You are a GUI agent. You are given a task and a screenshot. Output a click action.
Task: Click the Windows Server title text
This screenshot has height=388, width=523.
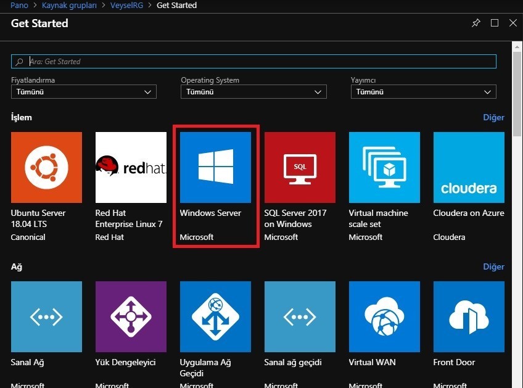[210, 213]
